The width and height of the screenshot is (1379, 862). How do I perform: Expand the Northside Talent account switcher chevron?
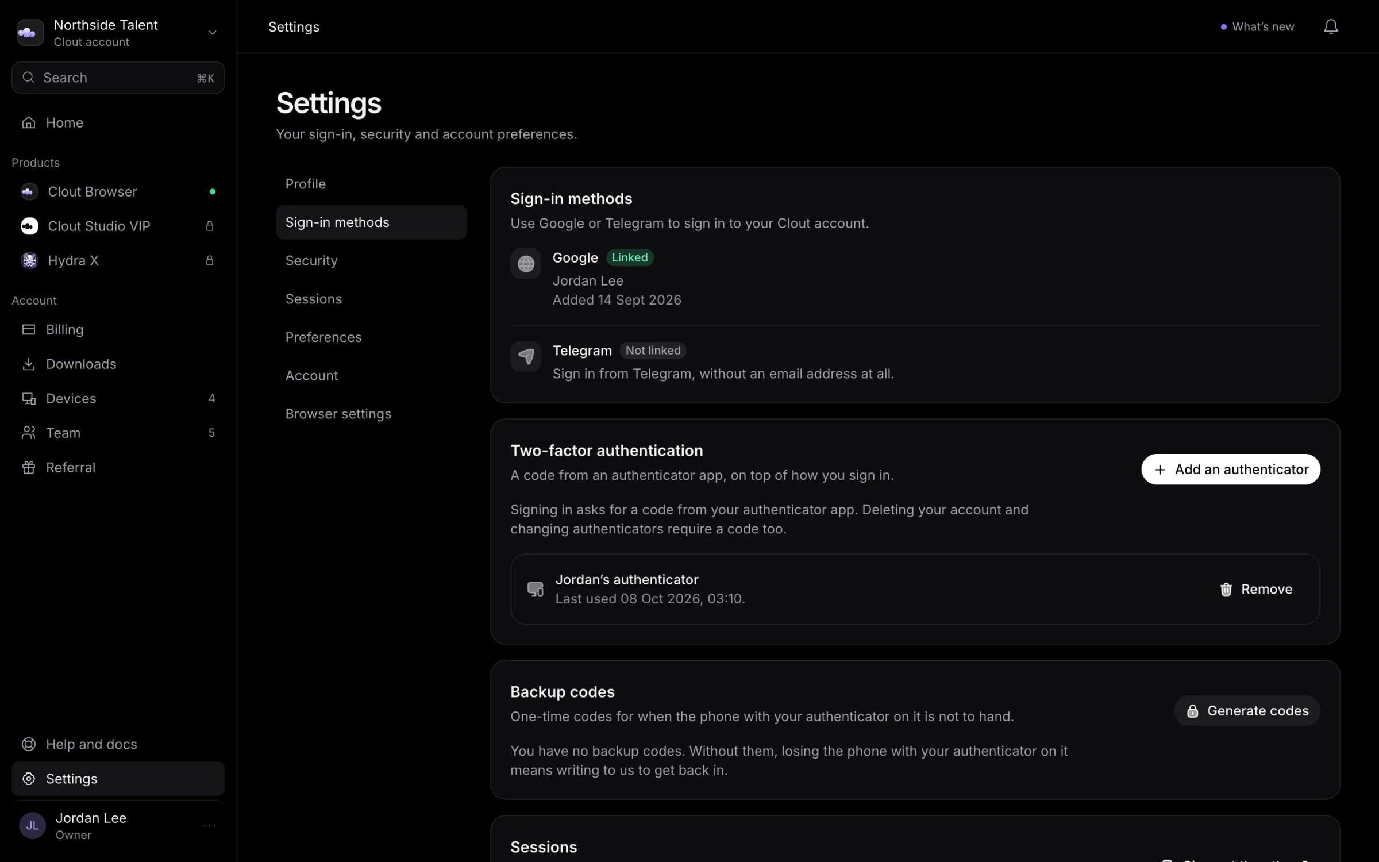[212, 33]
